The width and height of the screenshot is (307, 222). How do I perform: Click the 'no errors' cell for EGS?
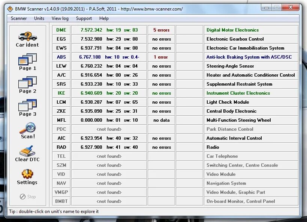162,39
